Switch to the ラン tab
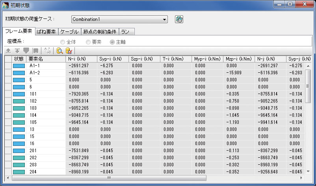Viewport: 316px width, 186px height. 126,32
